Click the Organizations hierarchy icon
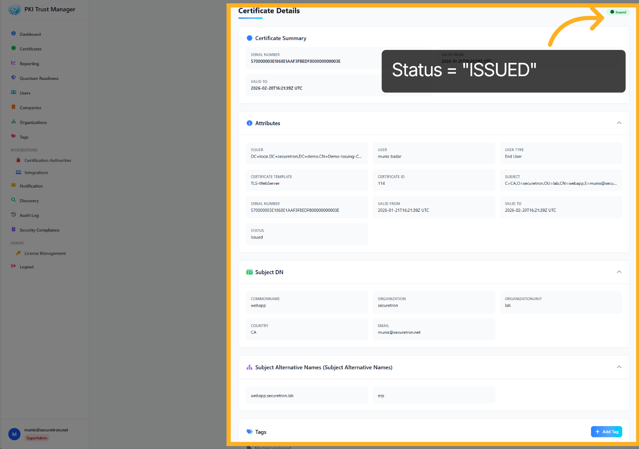 tap(13, 122)
